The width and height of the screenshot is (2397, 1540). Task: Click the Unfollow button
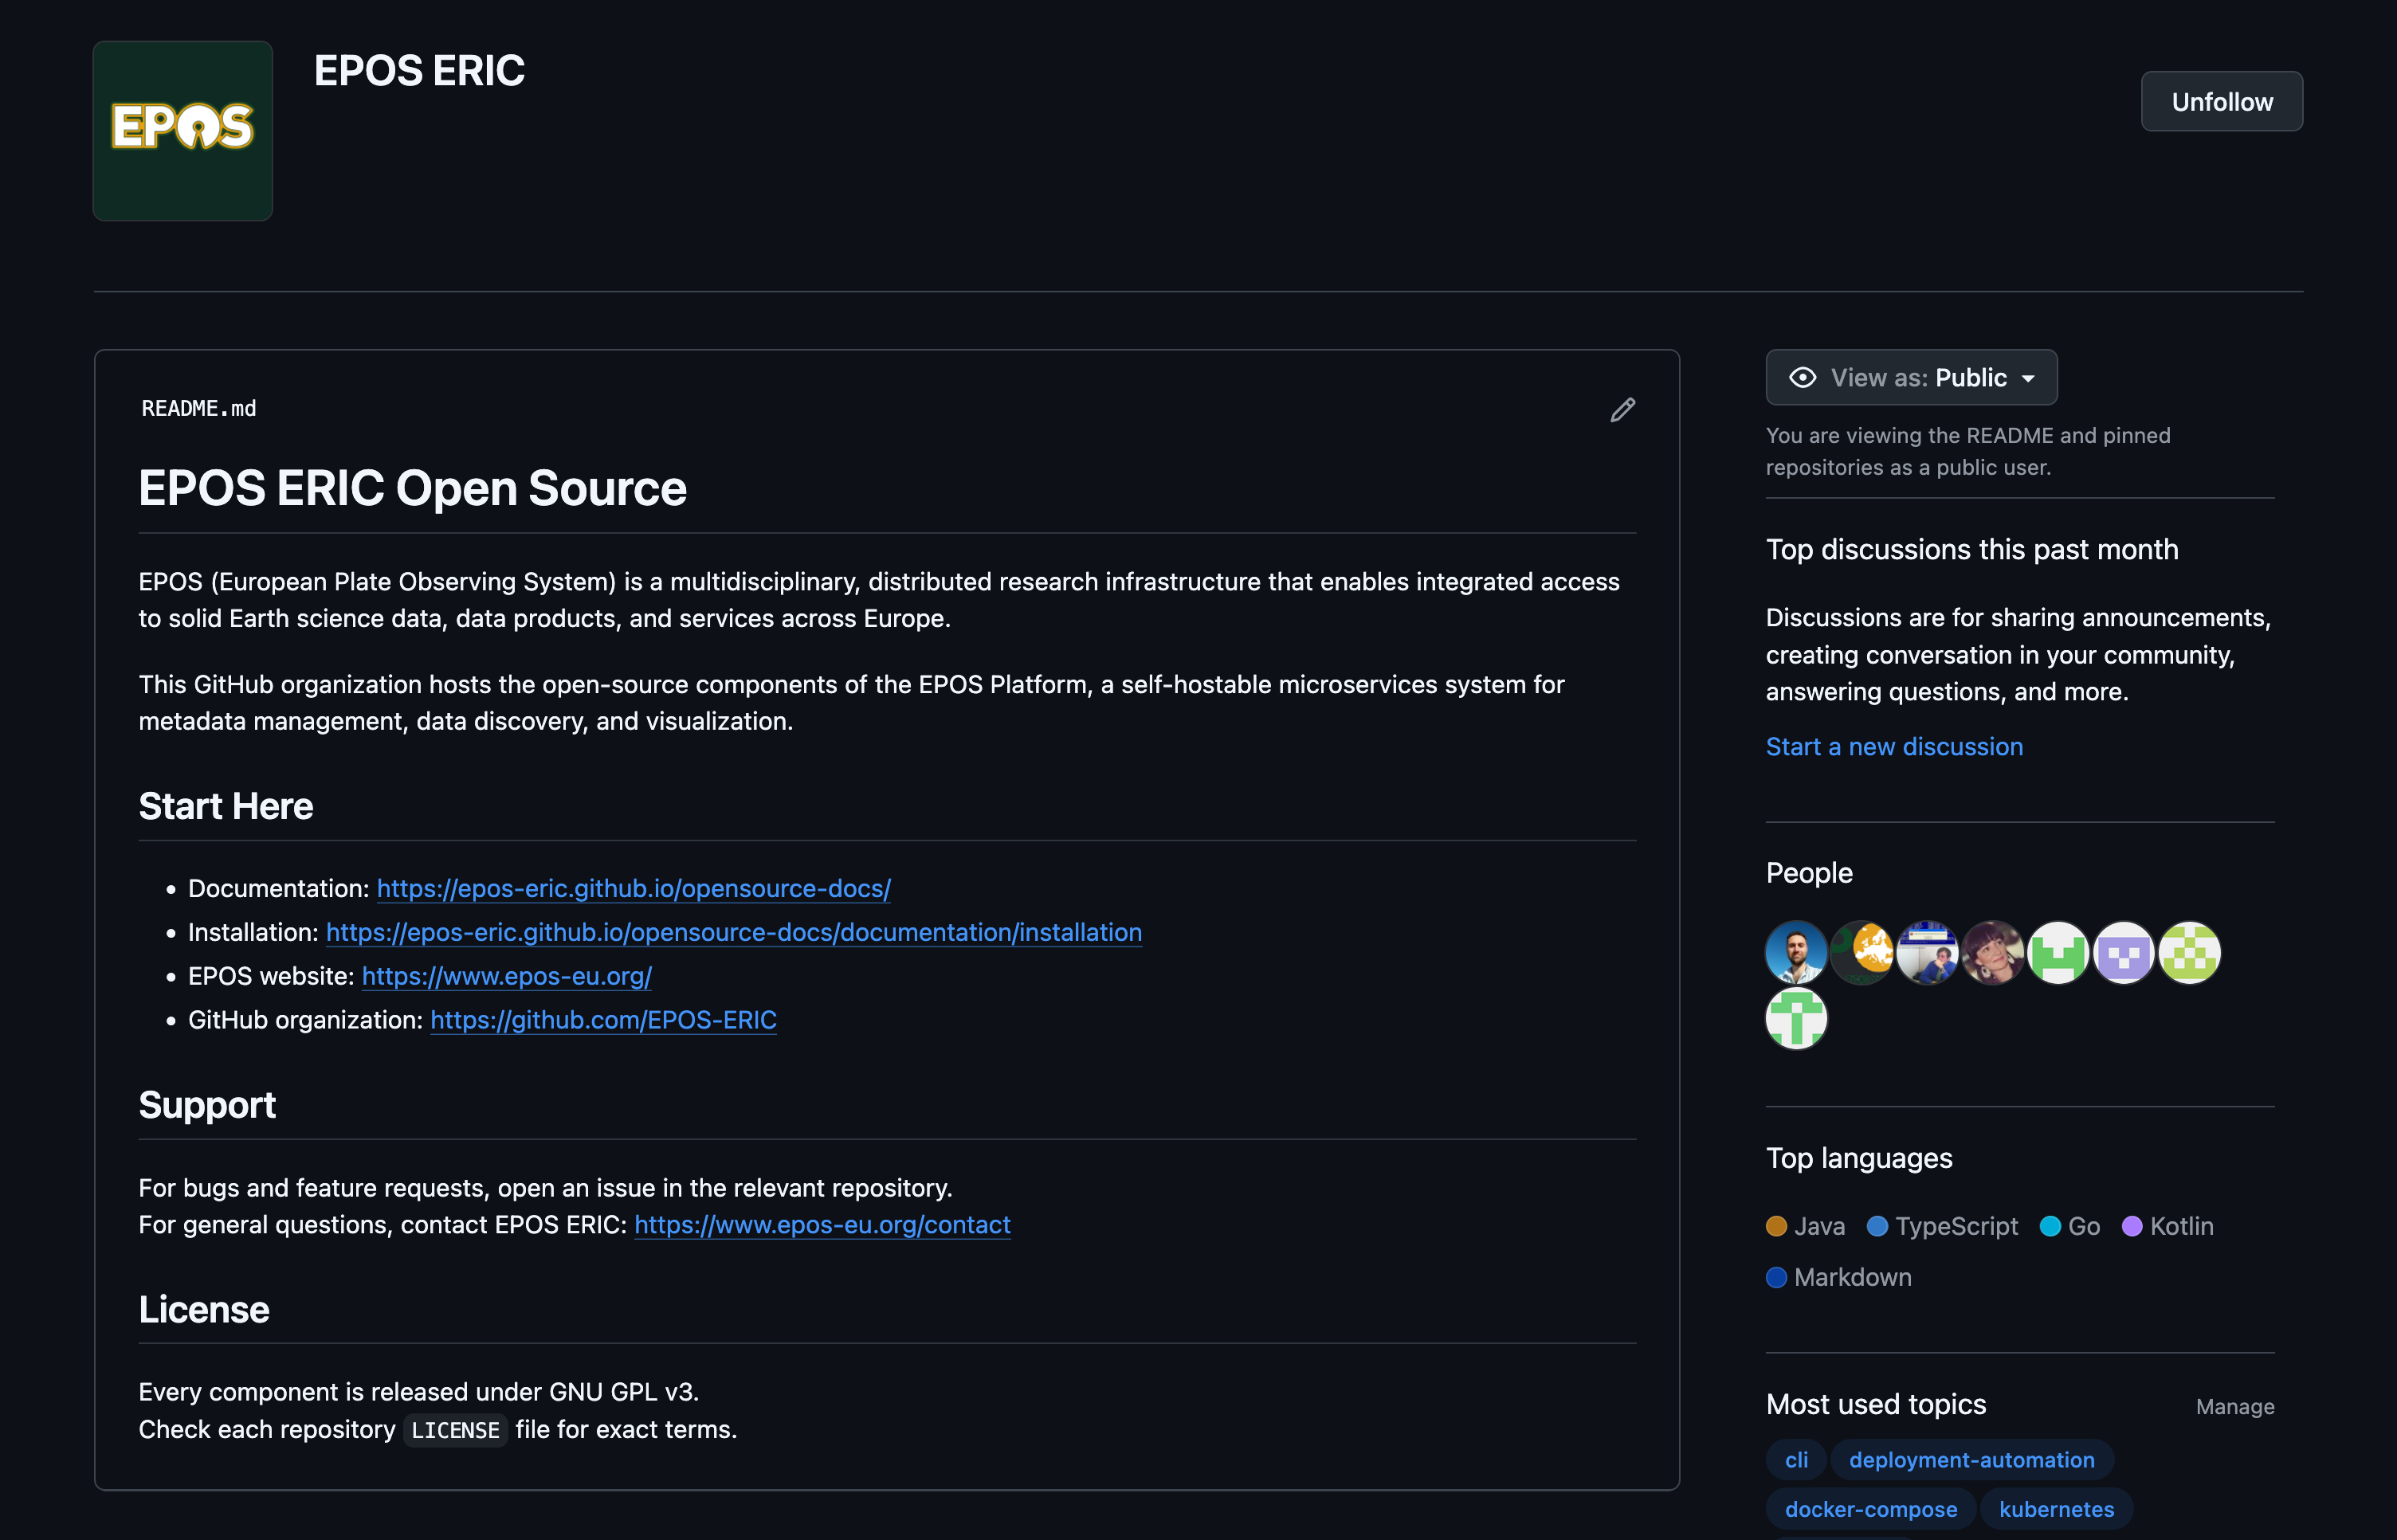click(2221, 102)
